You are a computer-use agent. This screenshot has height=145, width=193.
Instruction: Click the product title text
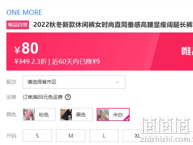click(113, 25)
